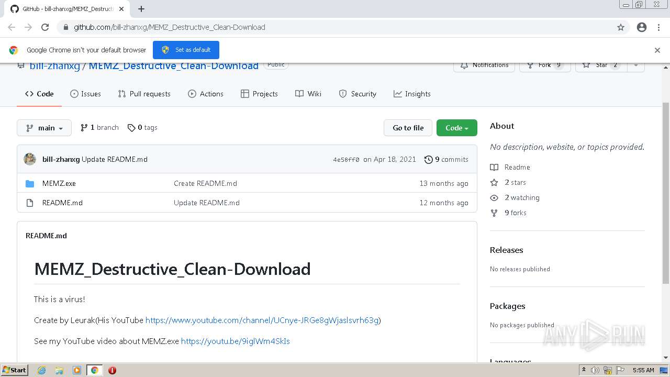Click the tags icon next to 0 tags
Image resolution: width=670 pixels, height=377 pixels.
[131, 128]
